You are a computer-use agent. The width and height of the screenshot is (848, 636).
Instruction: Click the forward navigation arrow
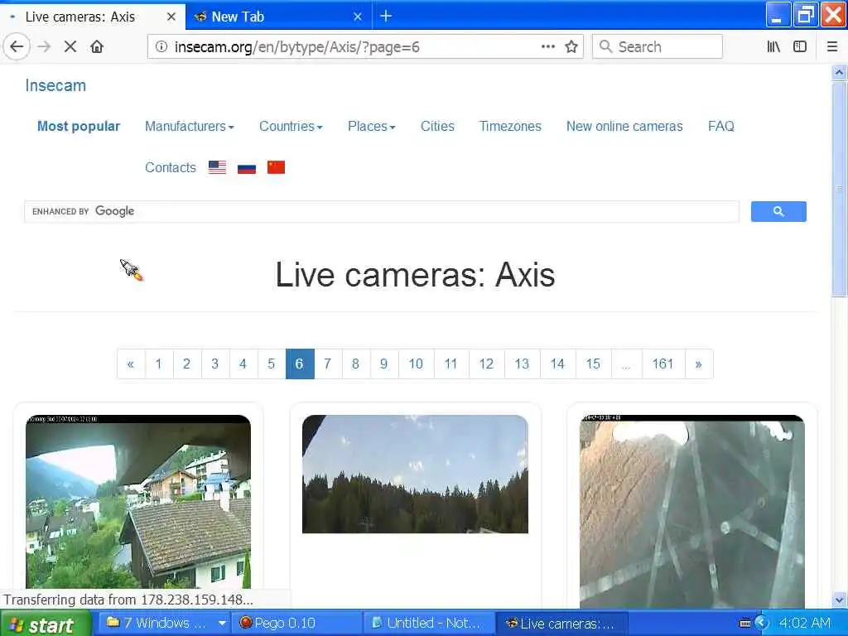click(44, 46)
